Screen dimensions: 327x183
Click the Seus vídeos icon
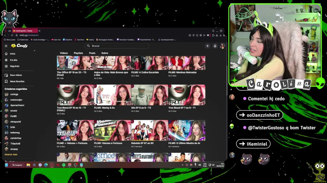pyautogui.click(x=6, y=75)
